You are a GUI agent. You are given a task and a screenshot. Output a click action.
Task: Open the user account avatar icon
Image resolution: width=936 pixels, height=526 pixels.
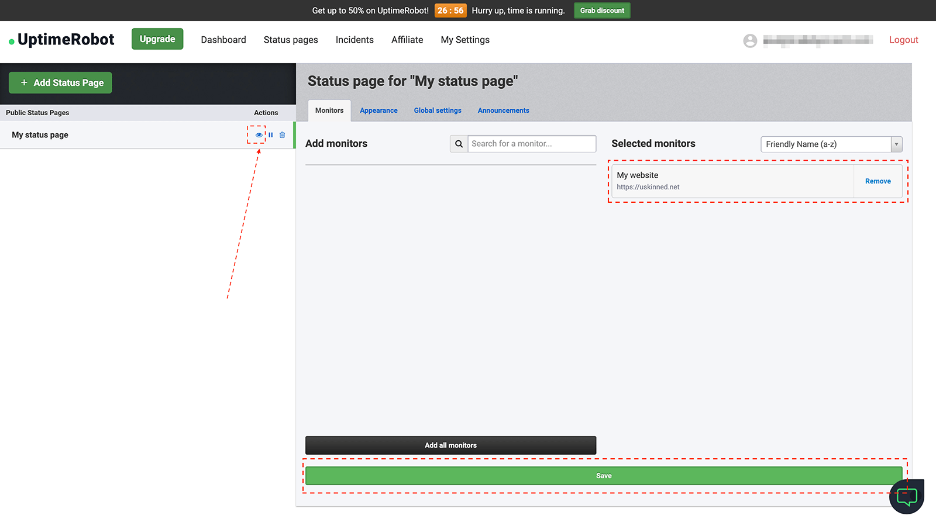750,40
